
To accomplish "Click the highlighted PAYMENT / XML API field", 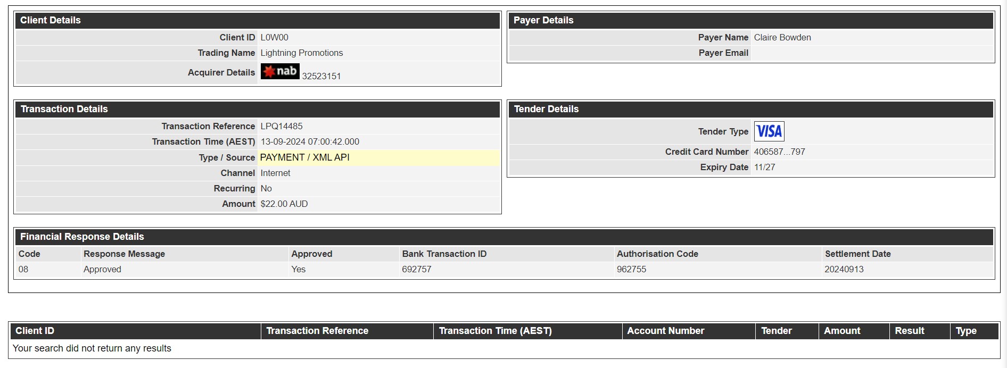I will (378, 157).
